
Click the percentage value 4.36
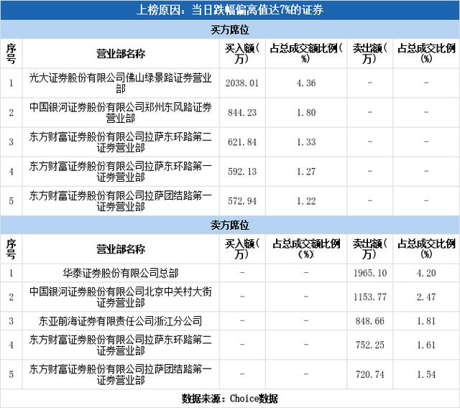(x=306, y=83)
